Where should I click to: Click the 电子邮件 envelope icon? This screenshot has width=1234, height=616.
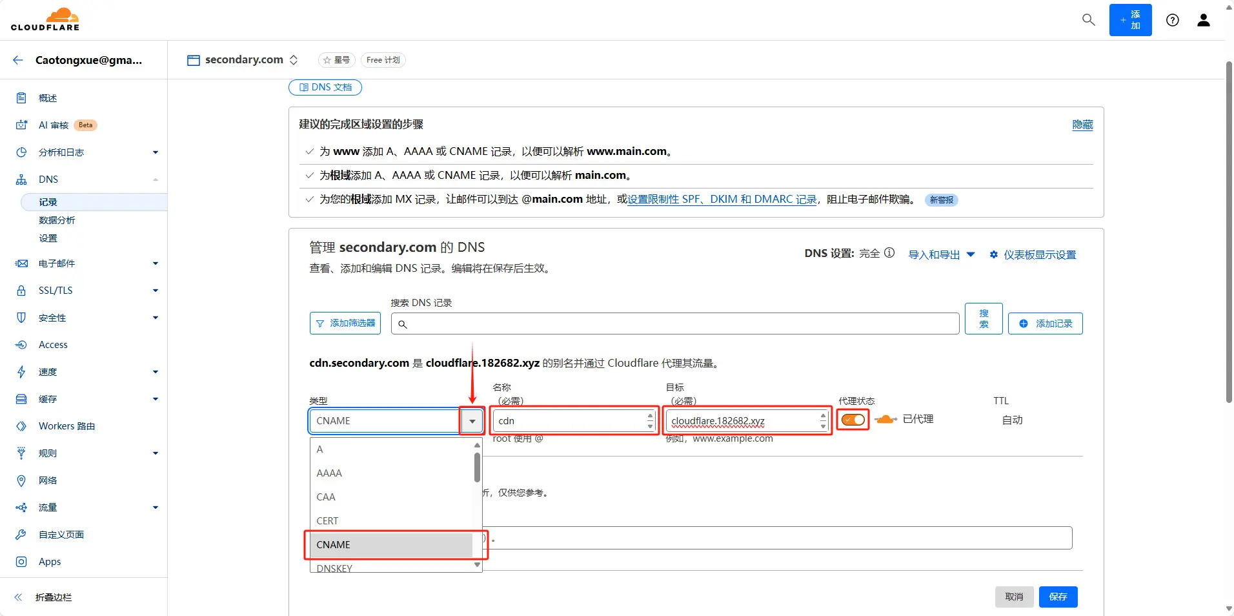(x=21, y=263)
